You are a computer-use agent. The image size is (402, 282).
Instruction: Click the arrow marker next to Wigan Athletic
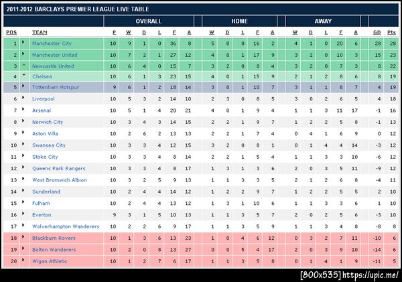pos(25,261)
